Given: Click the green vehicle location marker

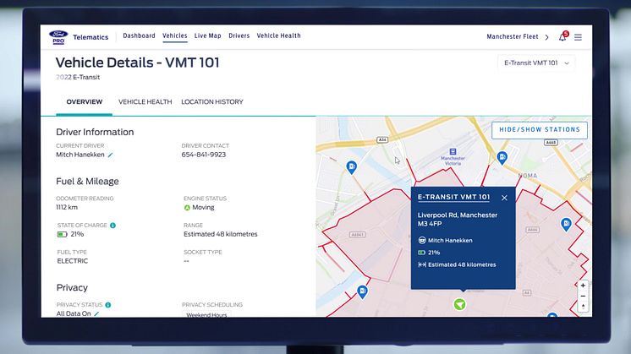Looking at the screenshot, I should click(x=459, y=303).
